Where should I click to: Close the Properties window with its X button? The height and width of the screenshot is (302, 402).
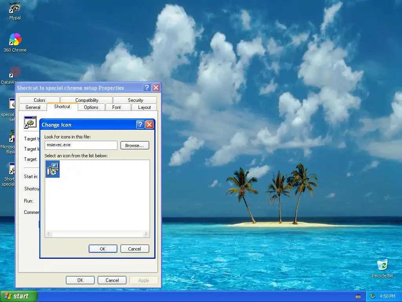[156, 88]
